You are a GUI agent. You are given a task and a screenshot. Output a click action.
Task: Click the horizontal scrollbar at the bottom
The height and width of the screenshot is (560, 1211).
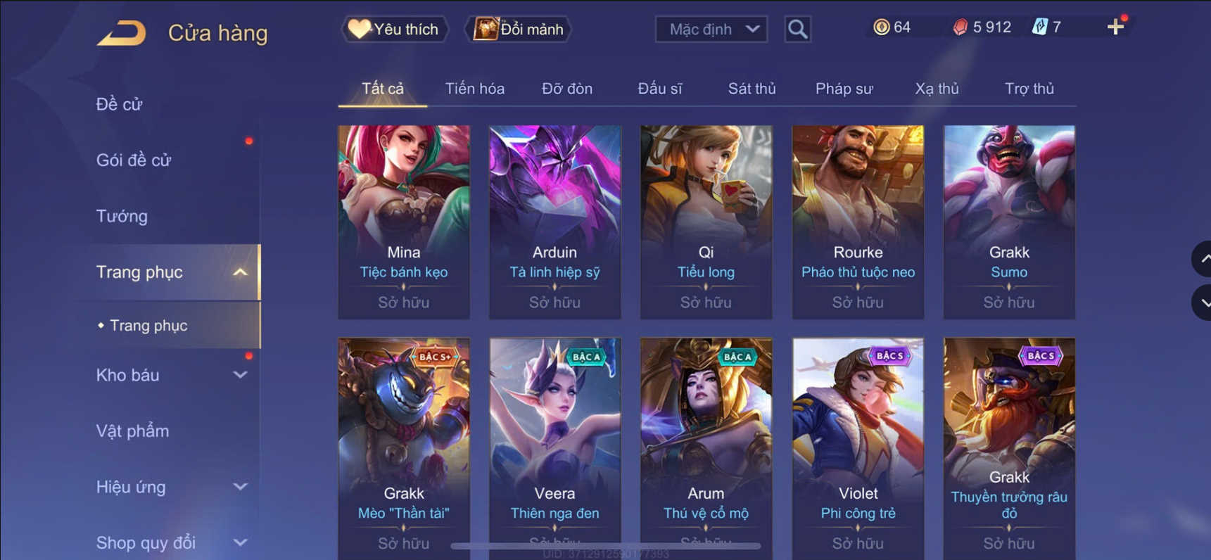click(605, 546)
